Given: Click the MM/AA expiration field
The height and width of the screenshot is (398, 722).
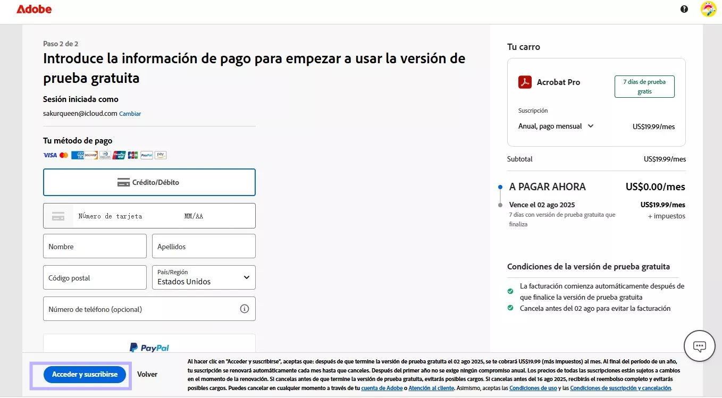Looking at the screenshot, I should [x=194, y=216].
